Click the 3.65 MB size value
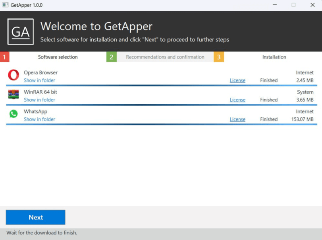 (x=305, y=100)
